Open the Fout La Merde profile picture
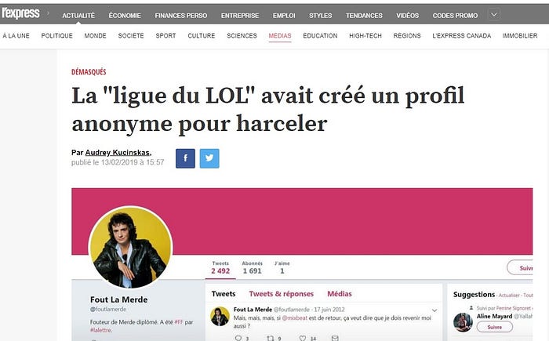 (130, 248)
